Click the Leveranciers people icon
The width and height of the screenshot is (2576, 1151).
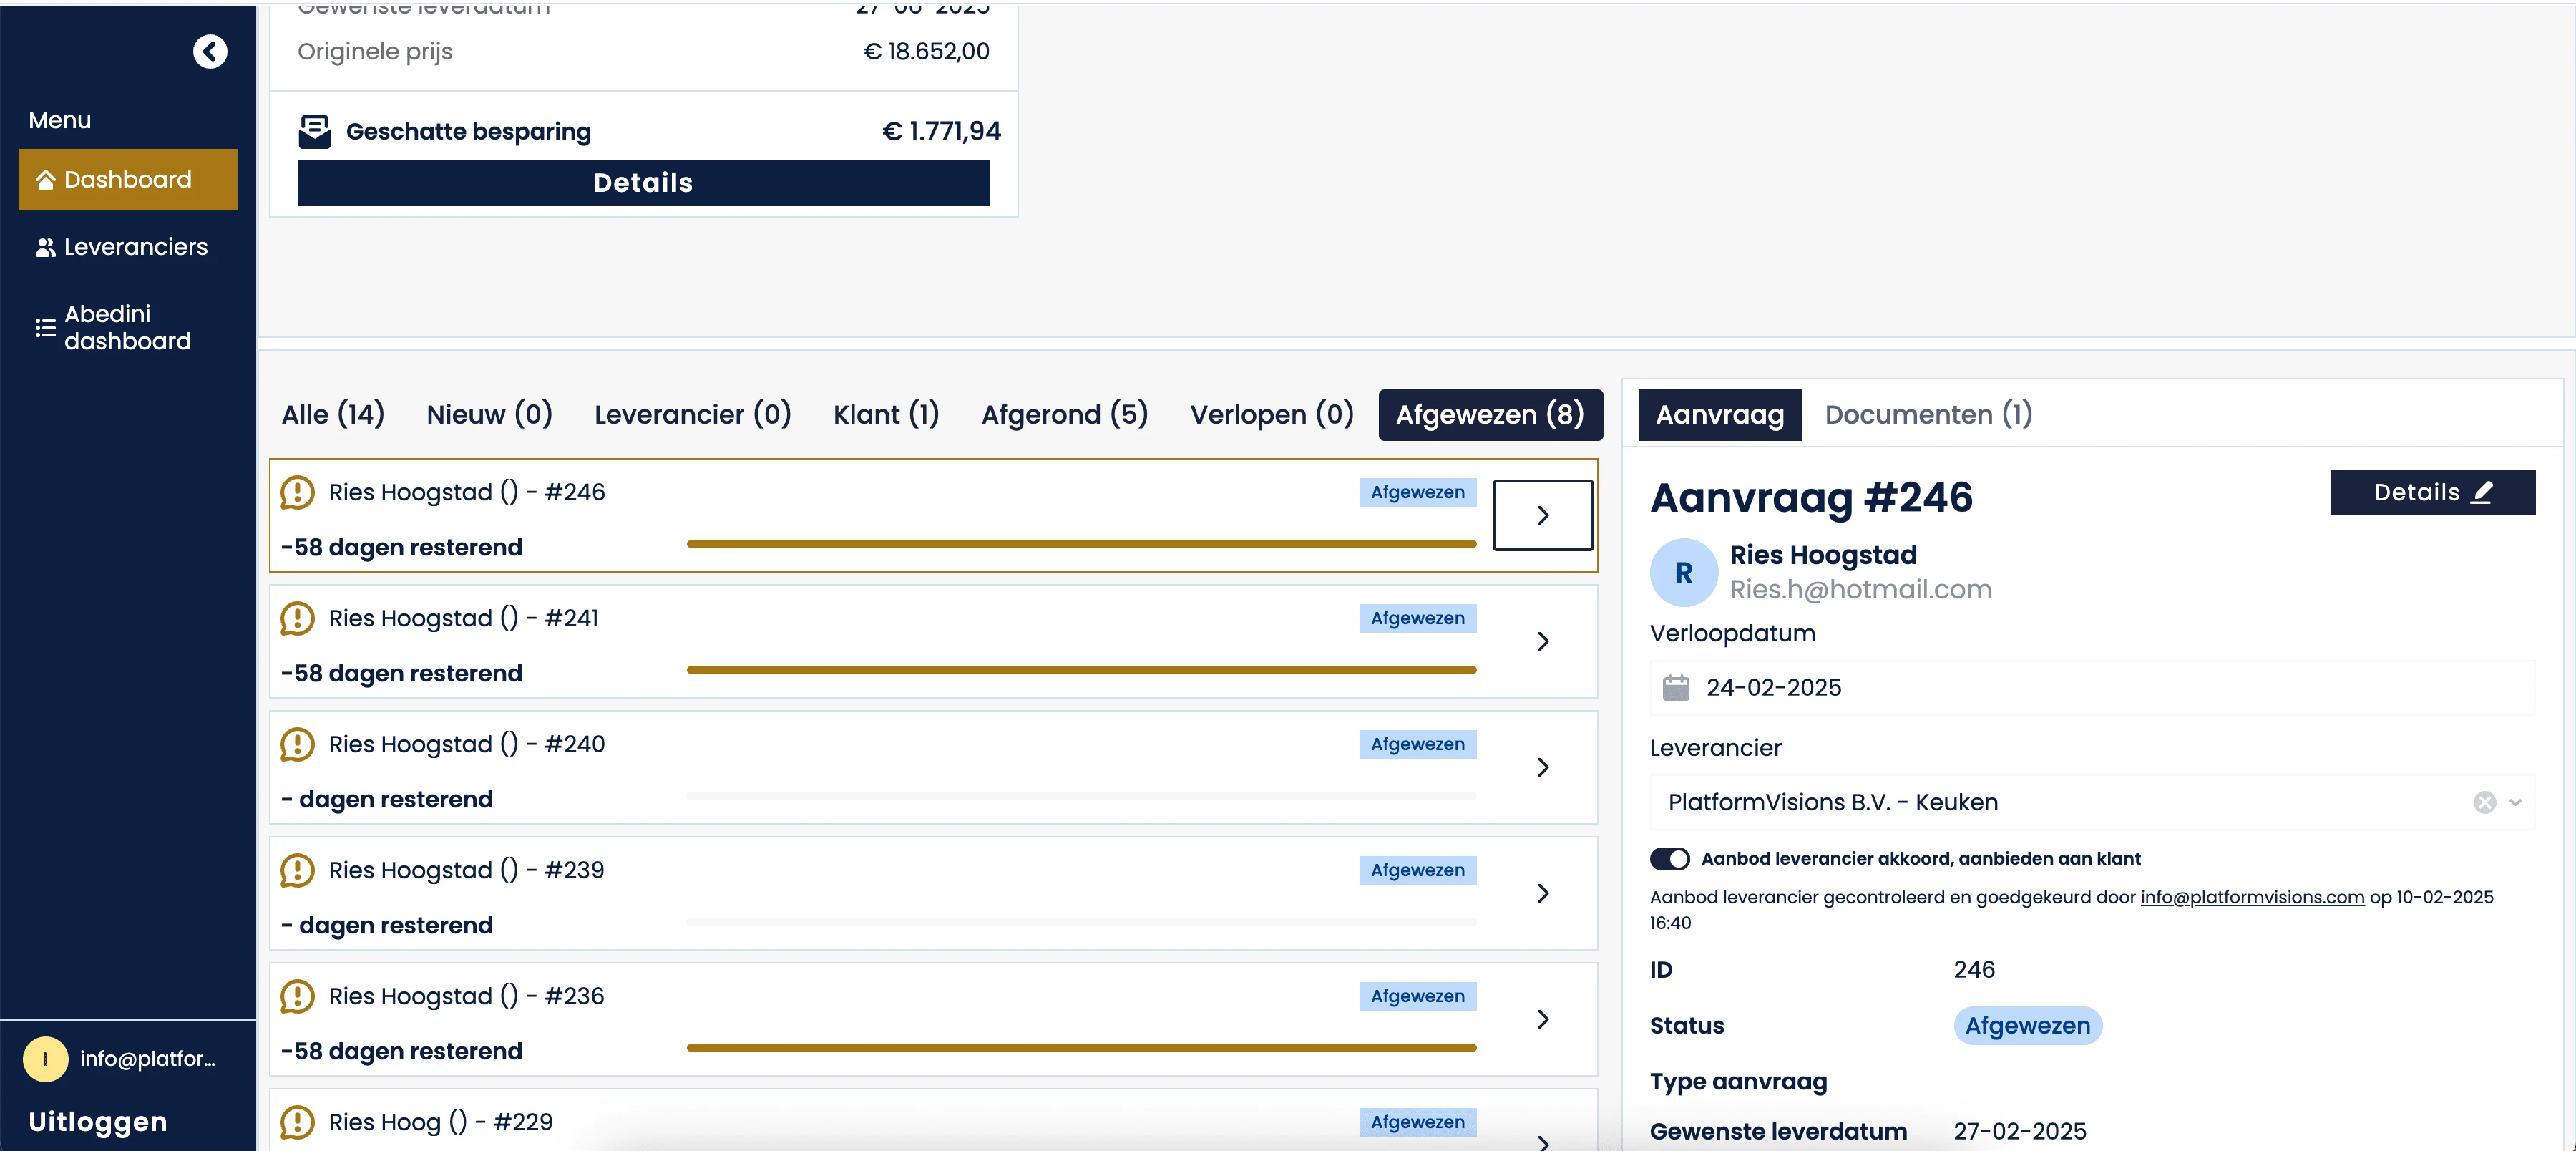click(x=45, y=247)
